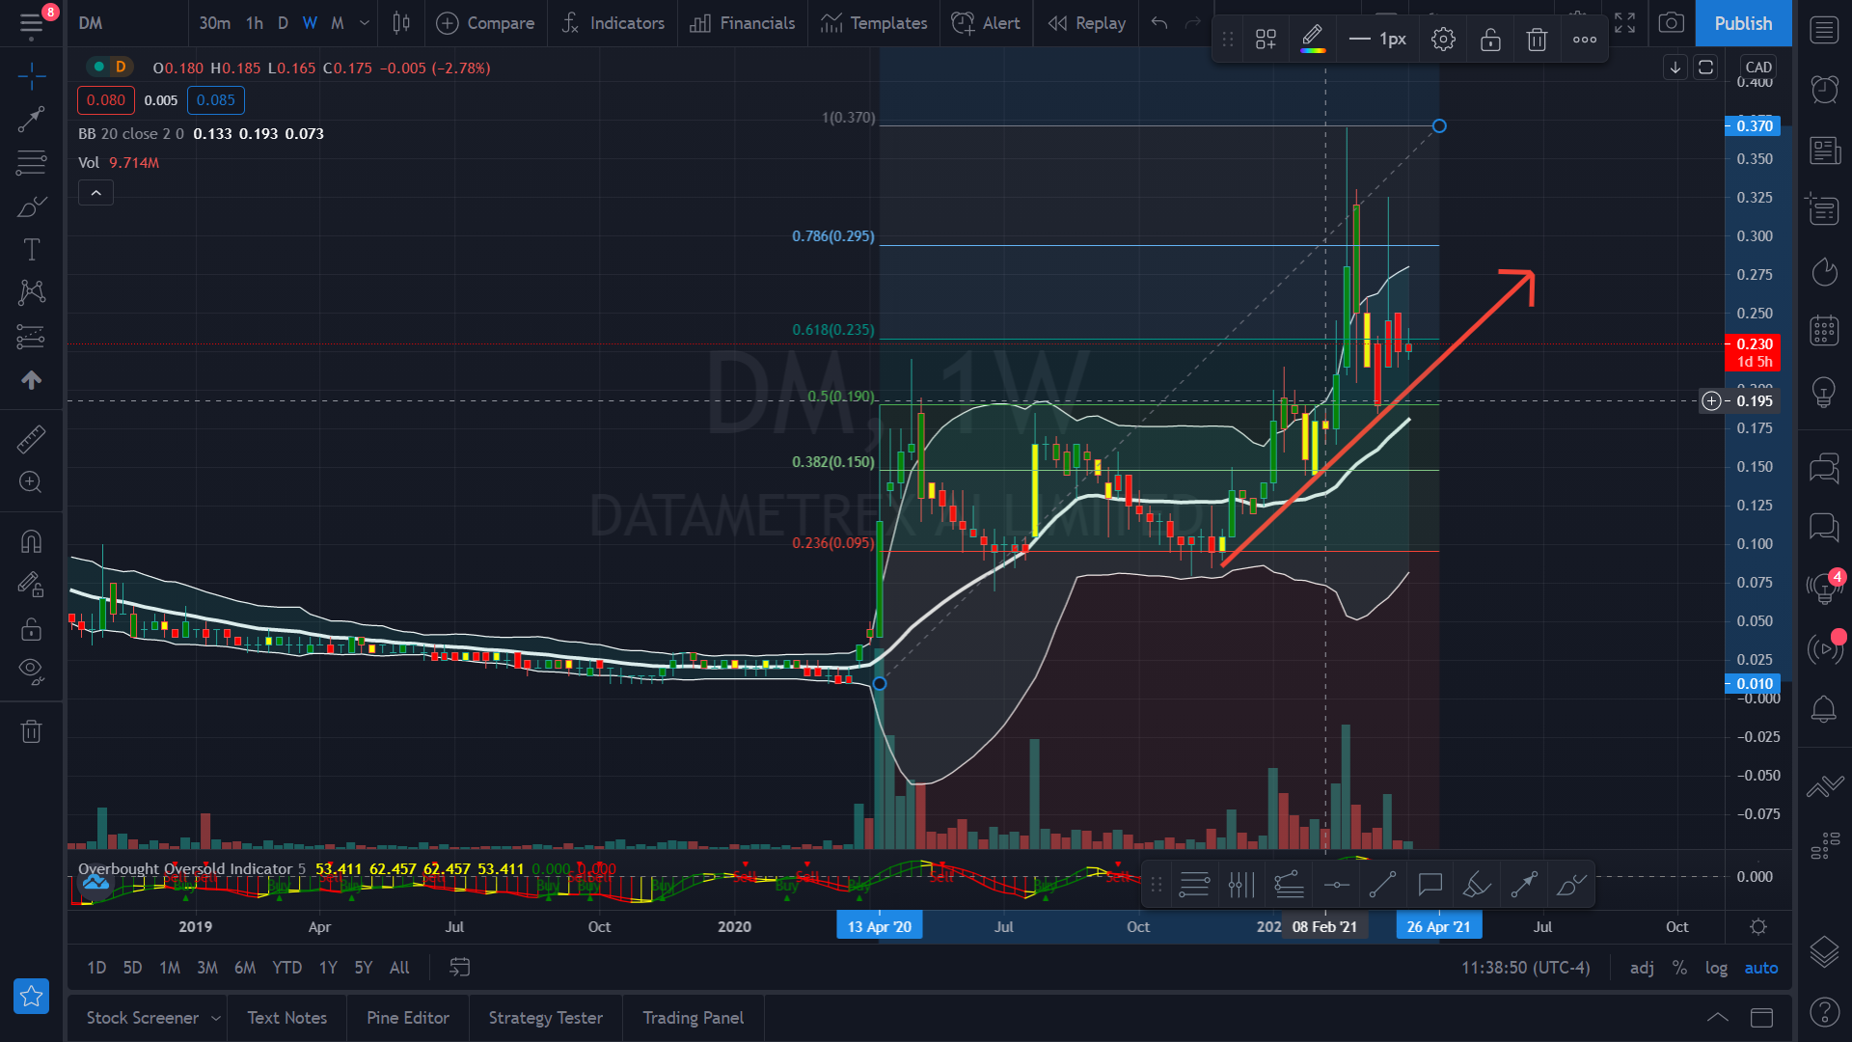The image size is (1852, 1042).
Task: Click the 0.085 price input field
Action: [x=215, y=99]
